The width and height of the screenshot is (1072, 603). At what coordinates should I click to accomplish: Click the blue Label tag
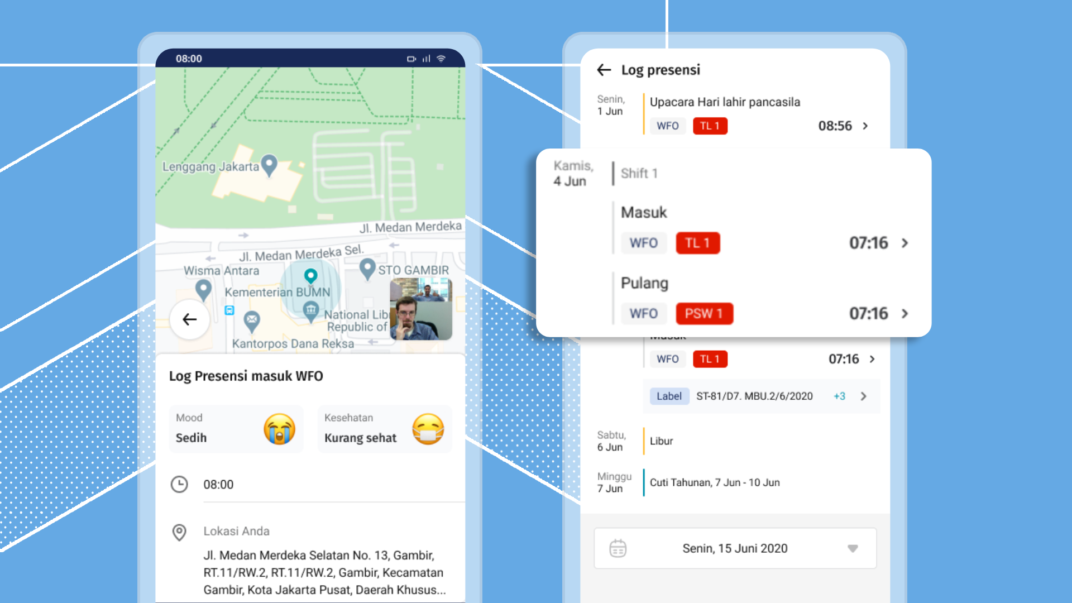coord(669,396)
